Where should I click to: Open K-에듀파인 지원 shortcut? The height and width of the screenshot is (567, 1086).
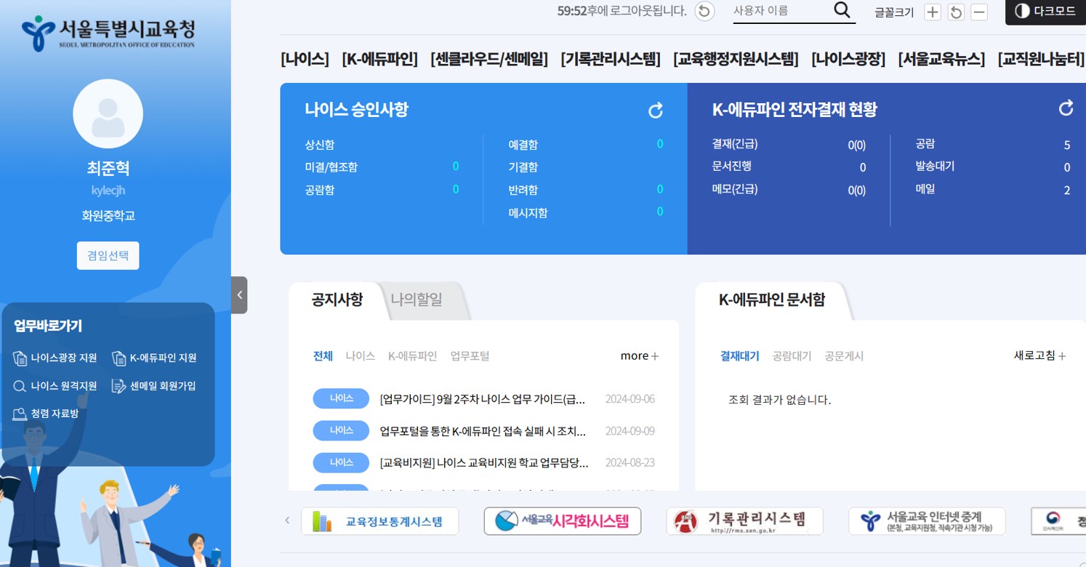pos(154,358)
